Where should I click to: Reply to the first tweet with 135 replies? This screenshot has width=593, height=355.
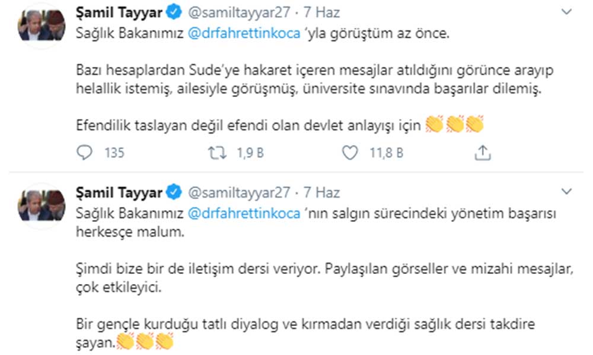(x=86, y=153)
